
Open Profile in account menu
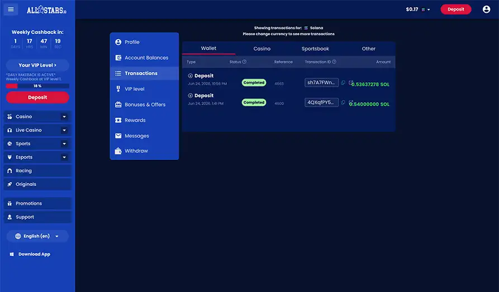pos(144,42)
